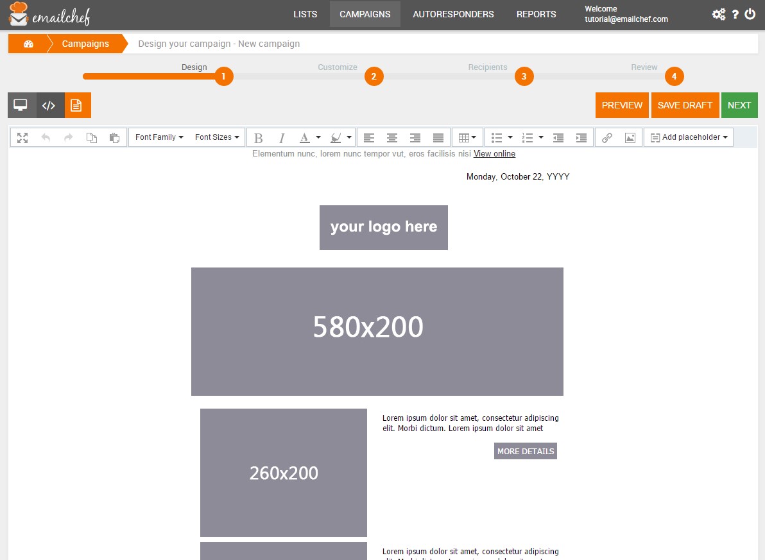The image size is (765, 560).
Task: Click the green NEXT button
Action: pyautogui.click(x=739, y=105)
